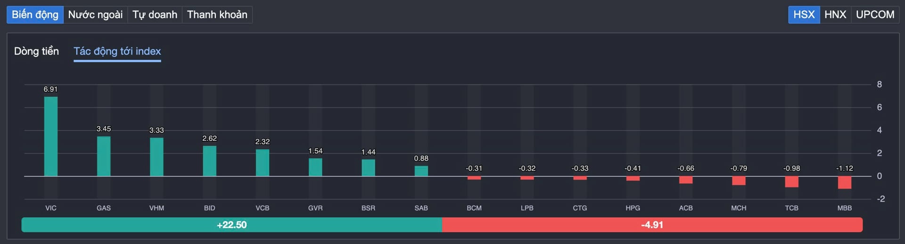Open the Thanh khoản tab
This screenshot has height=244, width=905.
point(217,15)
